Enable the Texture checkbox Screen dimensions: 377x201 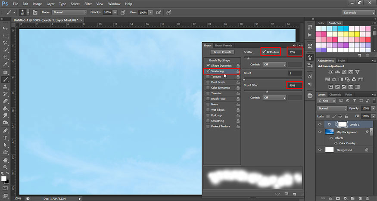click(209, 77)
